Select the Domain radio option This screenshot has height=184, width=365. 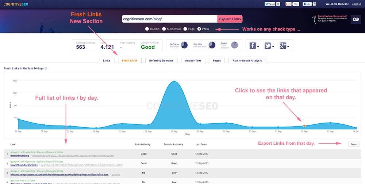click(x=147, y=29)
